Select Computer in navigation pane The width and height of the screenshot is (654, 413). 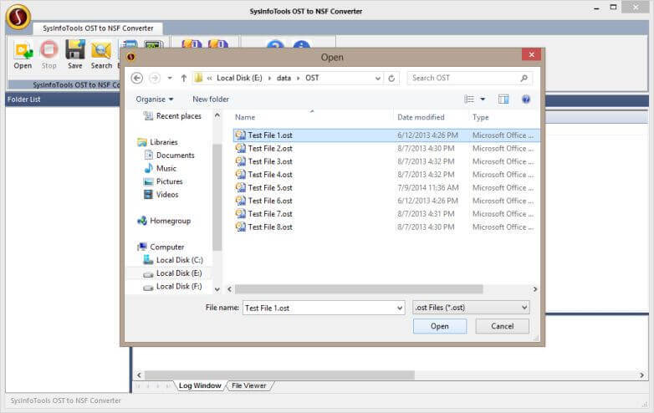tap(161, 247)
